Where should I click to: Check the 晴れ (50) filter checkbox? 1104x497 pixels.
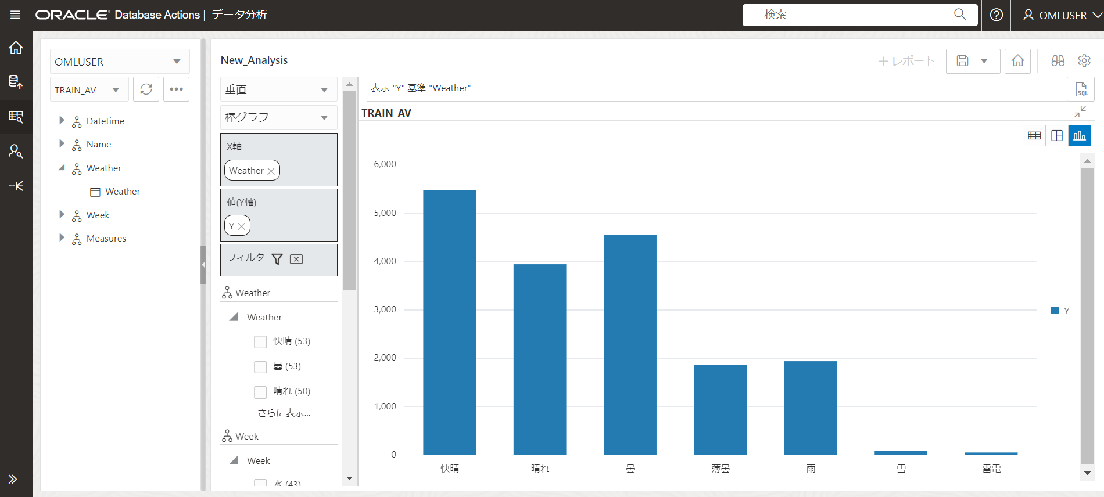(260, 392)
